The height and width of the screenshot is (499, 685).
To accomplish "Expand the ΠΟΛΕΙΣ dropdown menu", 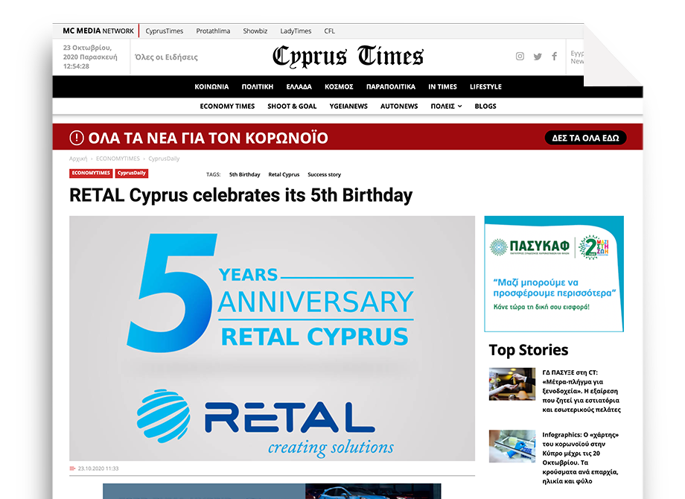I will [446, 107].
